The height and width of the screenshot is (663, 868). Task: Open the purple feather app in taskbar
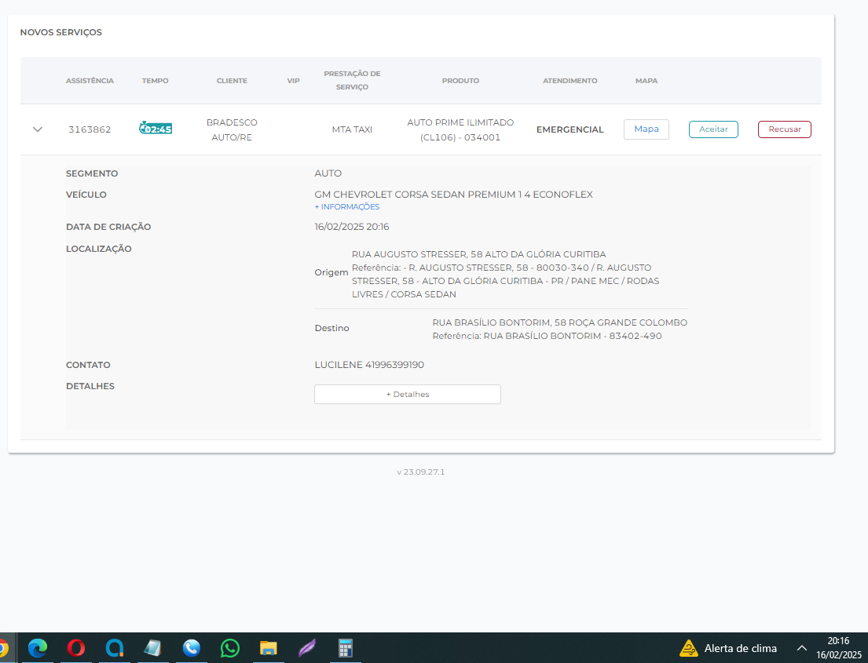(306, 648)
